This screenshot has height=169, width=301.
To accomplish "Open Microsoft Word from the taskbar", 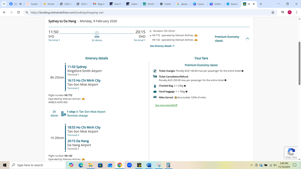I will click(149, 165).
